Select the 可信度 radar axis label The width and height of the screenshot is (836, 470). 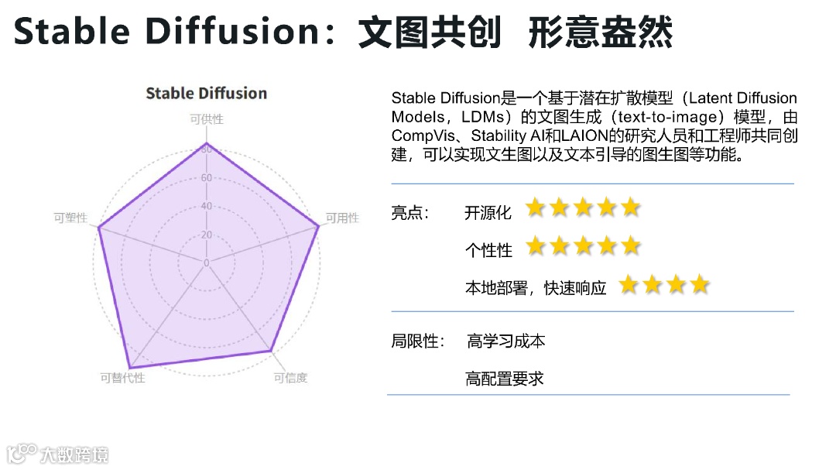click(290, 378)
